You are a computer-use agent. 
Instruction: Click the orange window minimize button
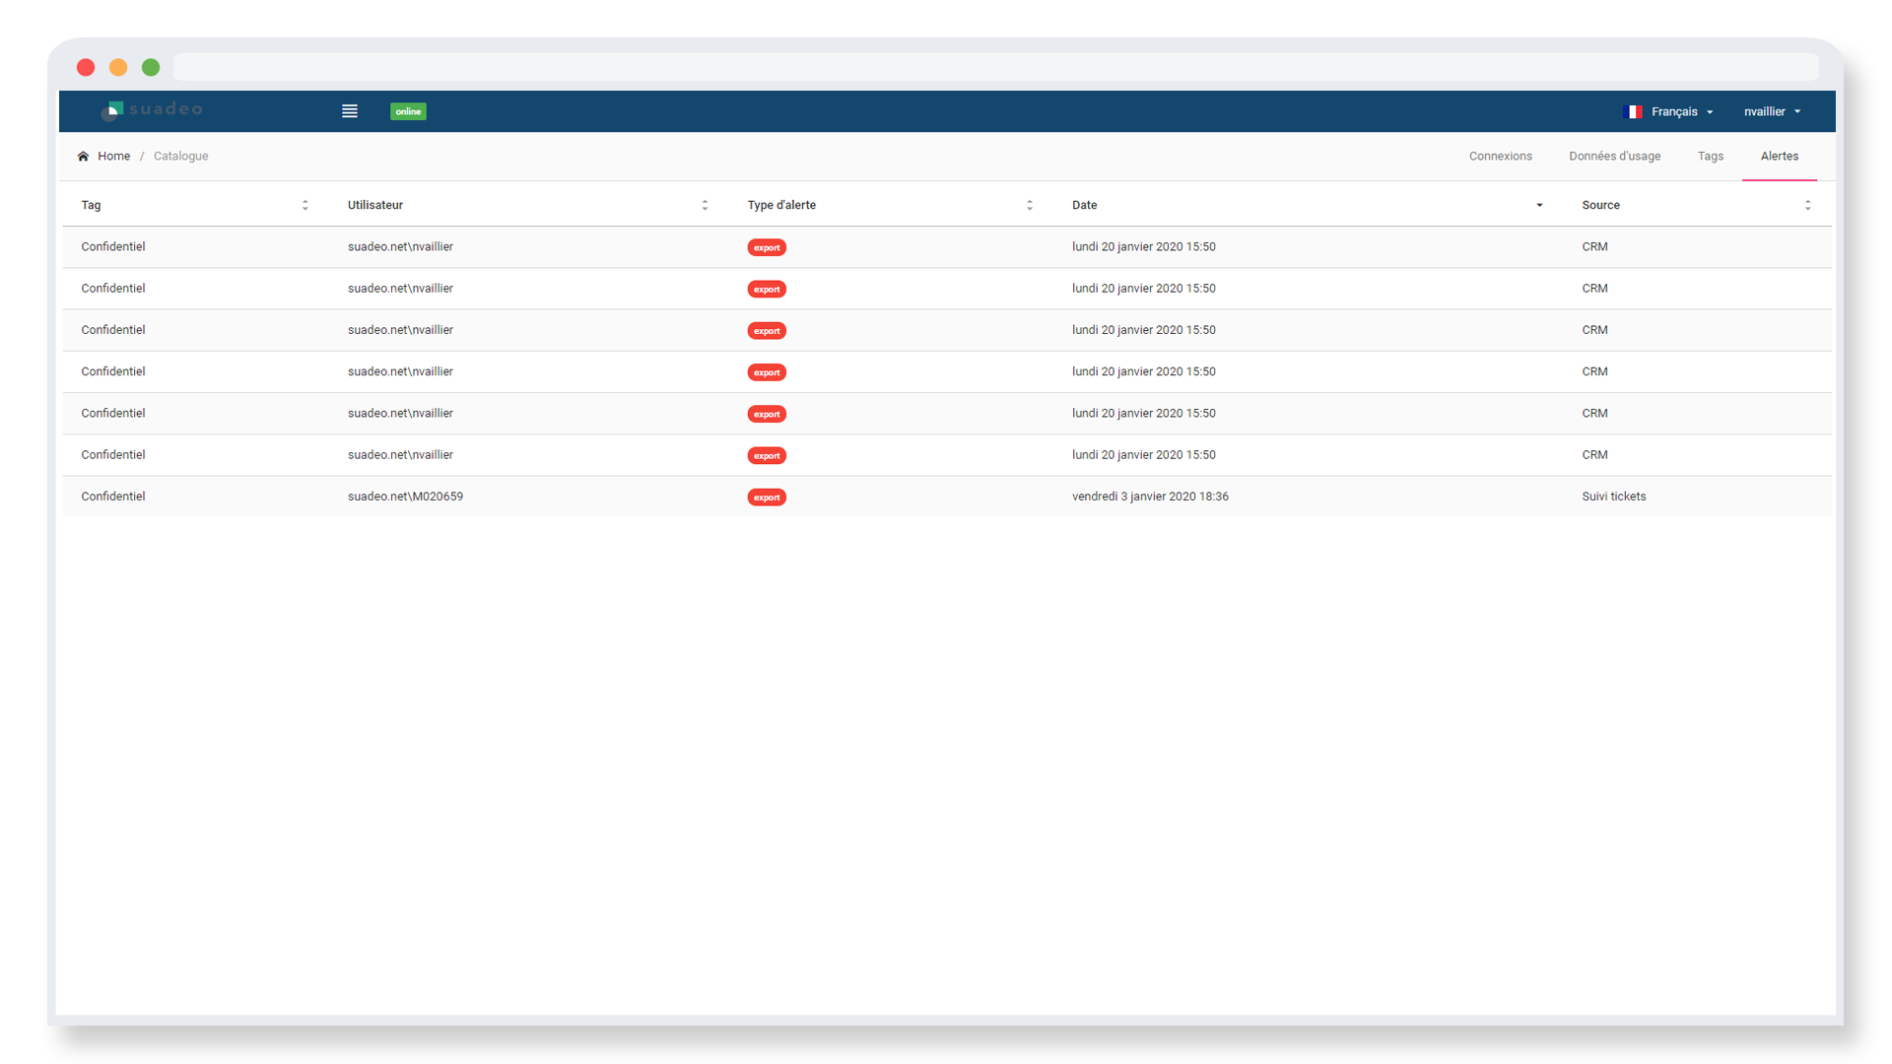pos(118,67)
